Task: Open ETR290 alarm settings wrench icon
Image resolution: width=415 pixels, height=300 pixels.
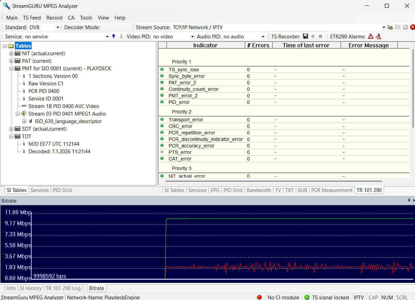Action: (378, 36)
